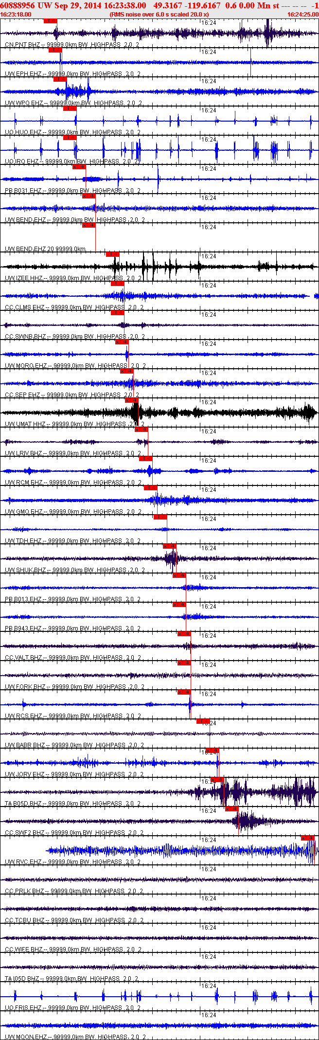The image size is (319, 1040).
Task: Click the red pick marker on the UW.RCS trace
Action: coord(184,692)
